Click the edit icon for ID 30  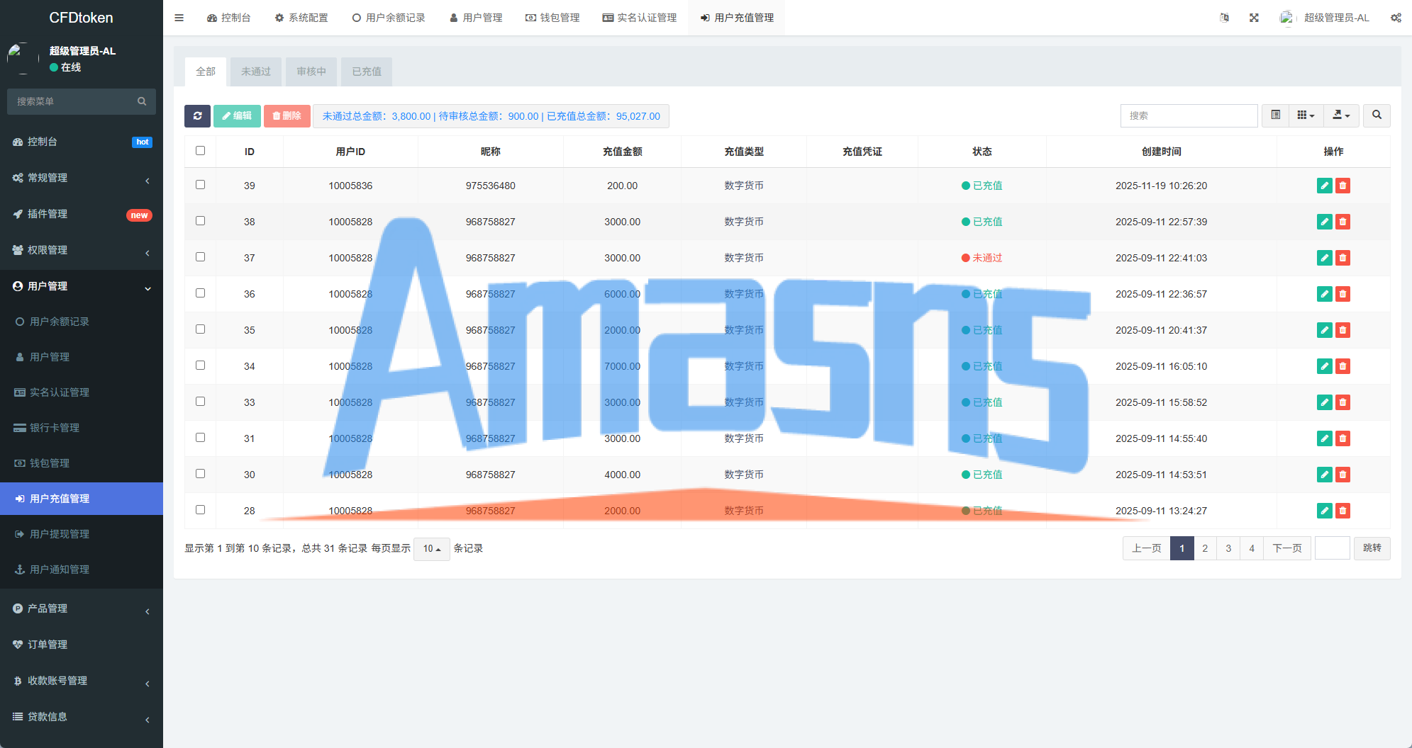[x=1324, y=475]
